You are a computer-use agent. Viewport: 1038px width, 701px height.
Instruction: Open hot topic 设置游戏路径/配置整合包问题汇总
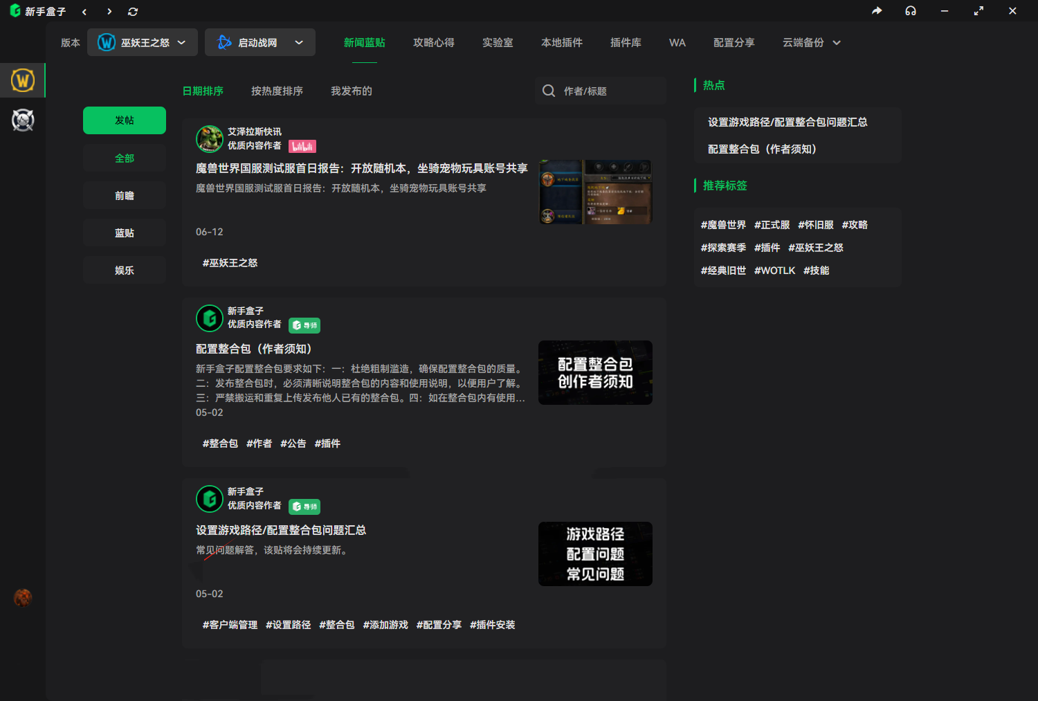(x=787, y=122)
